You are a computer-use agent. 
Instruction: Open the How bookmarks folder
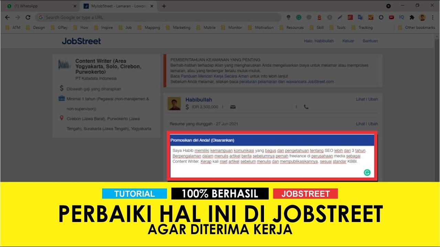[x=80, y=27]
